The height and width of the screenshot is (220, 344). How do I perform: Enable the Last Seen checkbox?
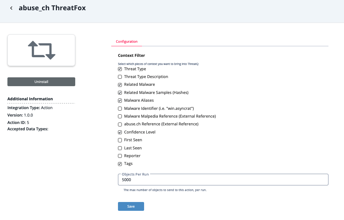120,148
